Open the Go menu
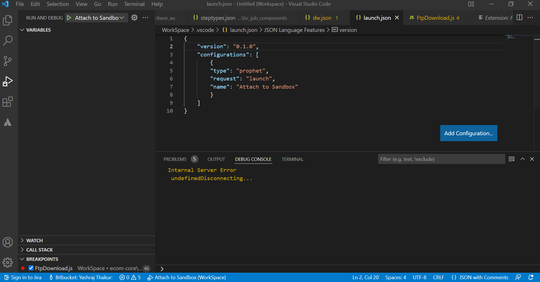 click(x=97, y=4)
